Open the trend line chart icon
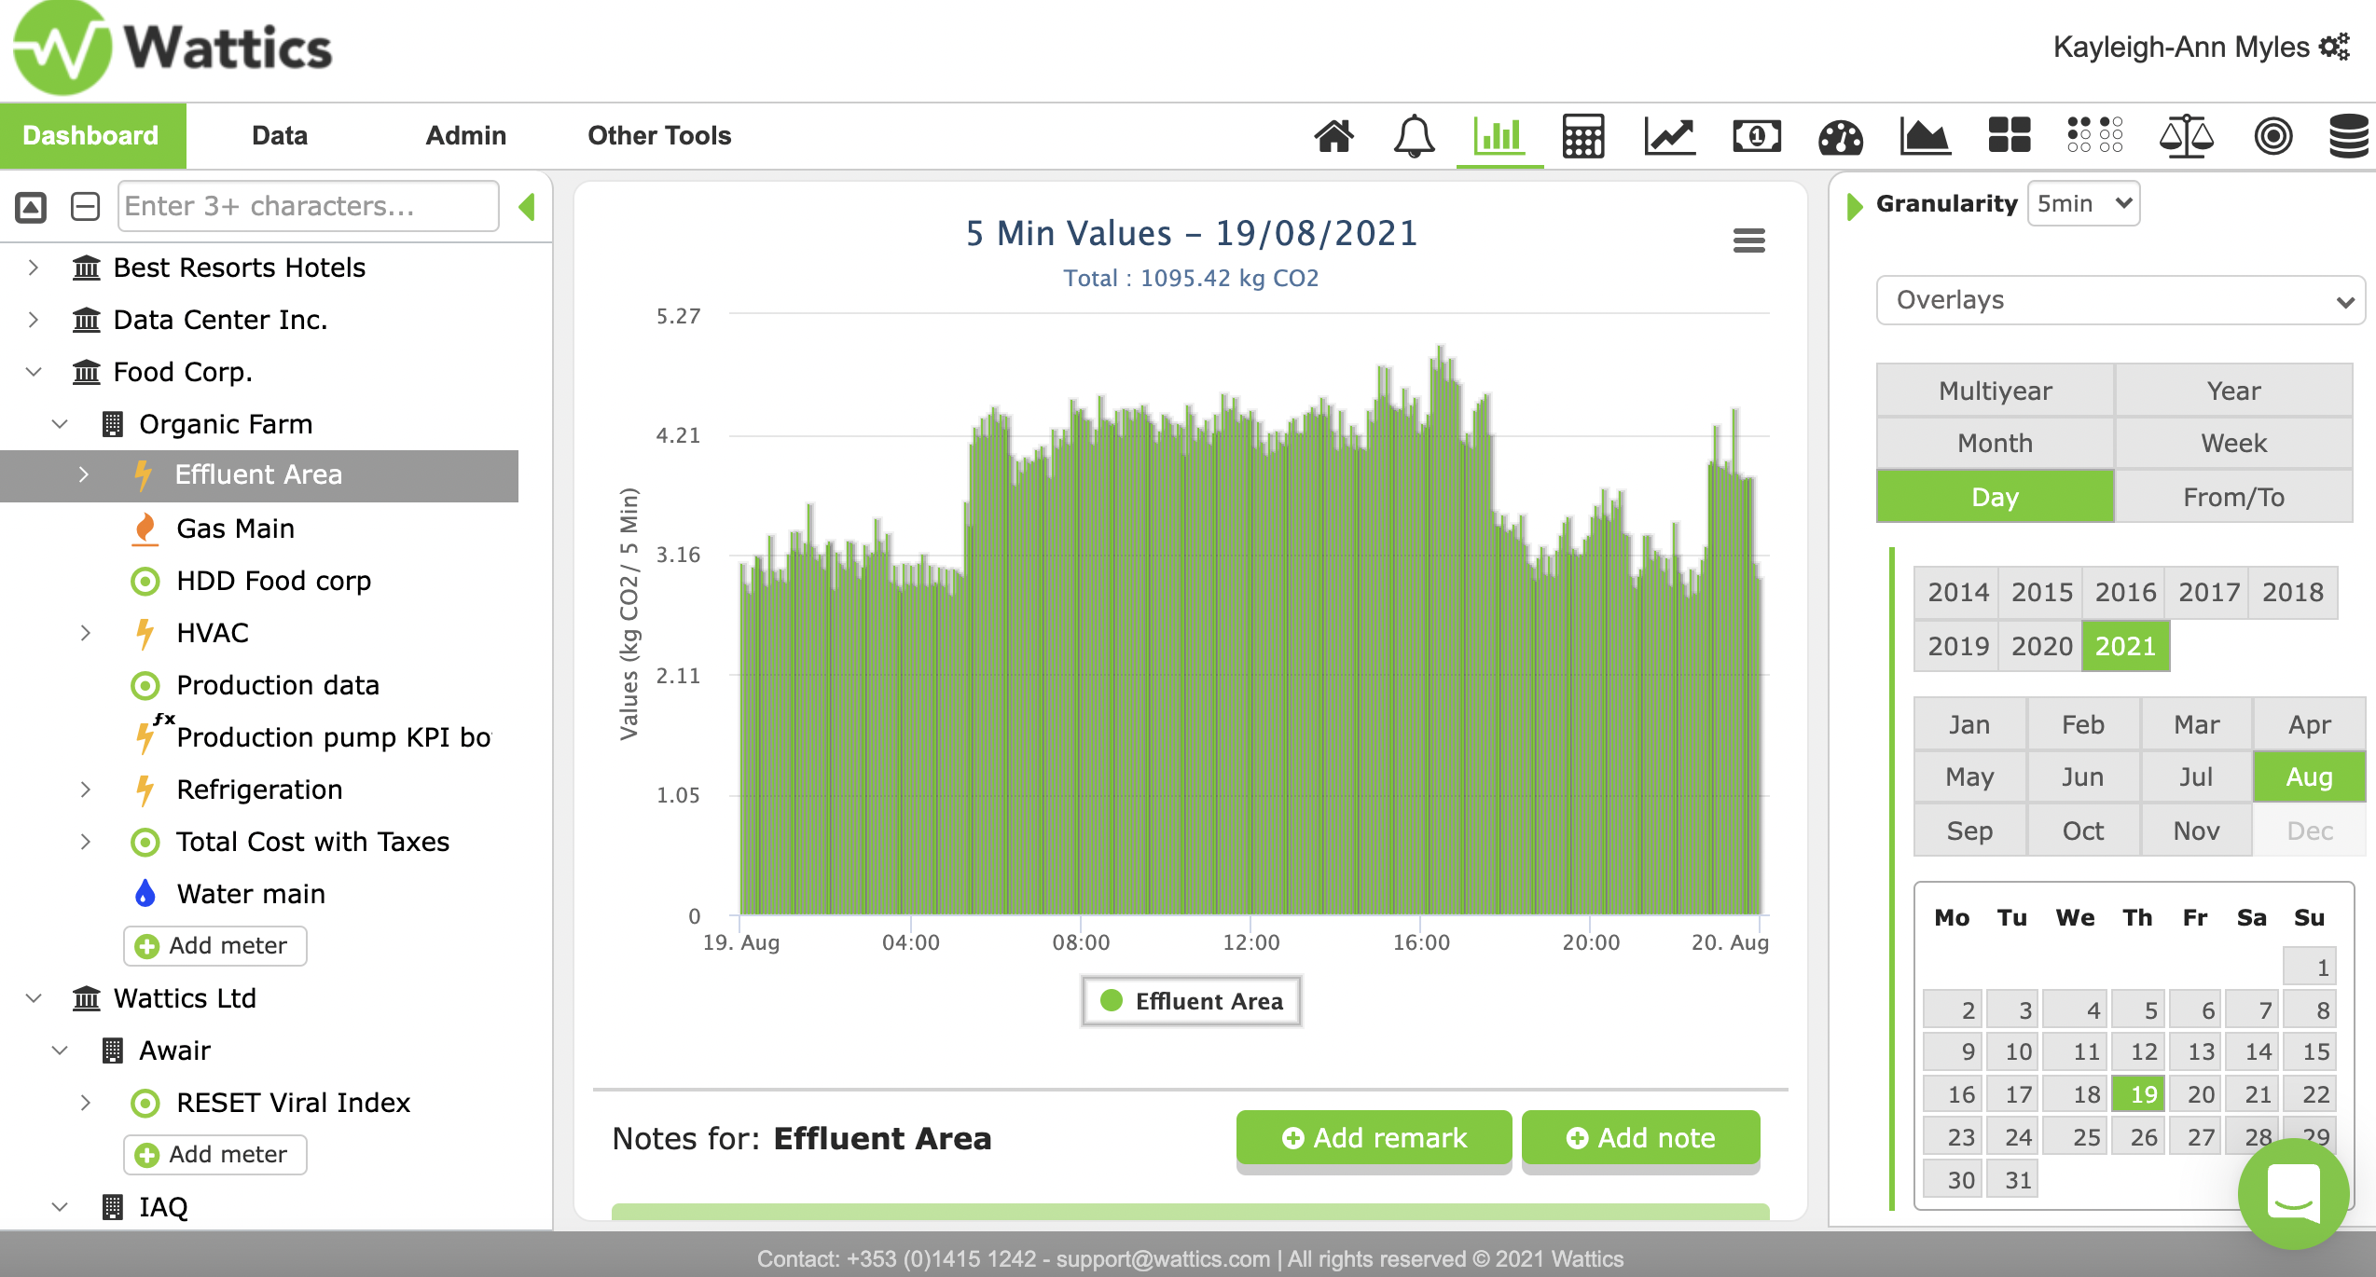 (x=1669, y=136)
